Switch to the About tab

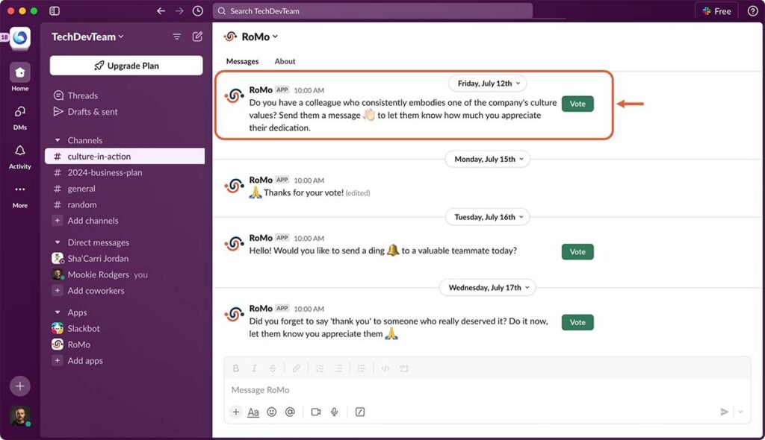point(285,61)
